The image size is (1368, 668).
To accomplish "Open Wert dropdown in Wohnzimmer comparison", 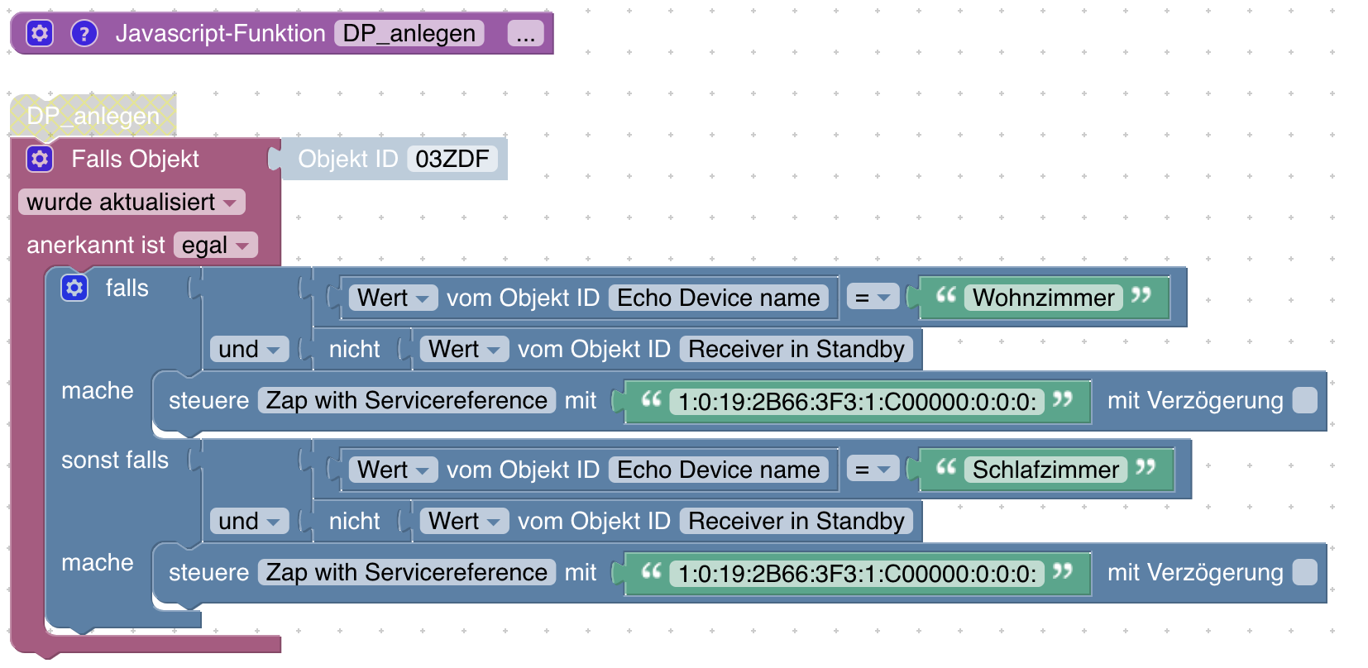I will point(394,298).
